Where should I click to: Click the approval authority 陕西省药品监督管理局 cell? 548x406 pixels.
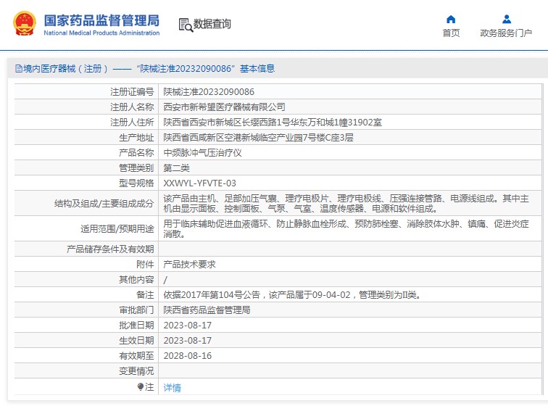click(x=207, y=310)
